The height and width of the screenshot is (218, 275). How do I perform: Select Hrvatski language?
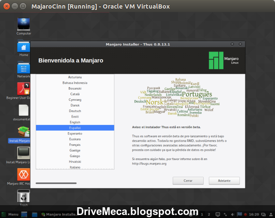click(75, 161)
